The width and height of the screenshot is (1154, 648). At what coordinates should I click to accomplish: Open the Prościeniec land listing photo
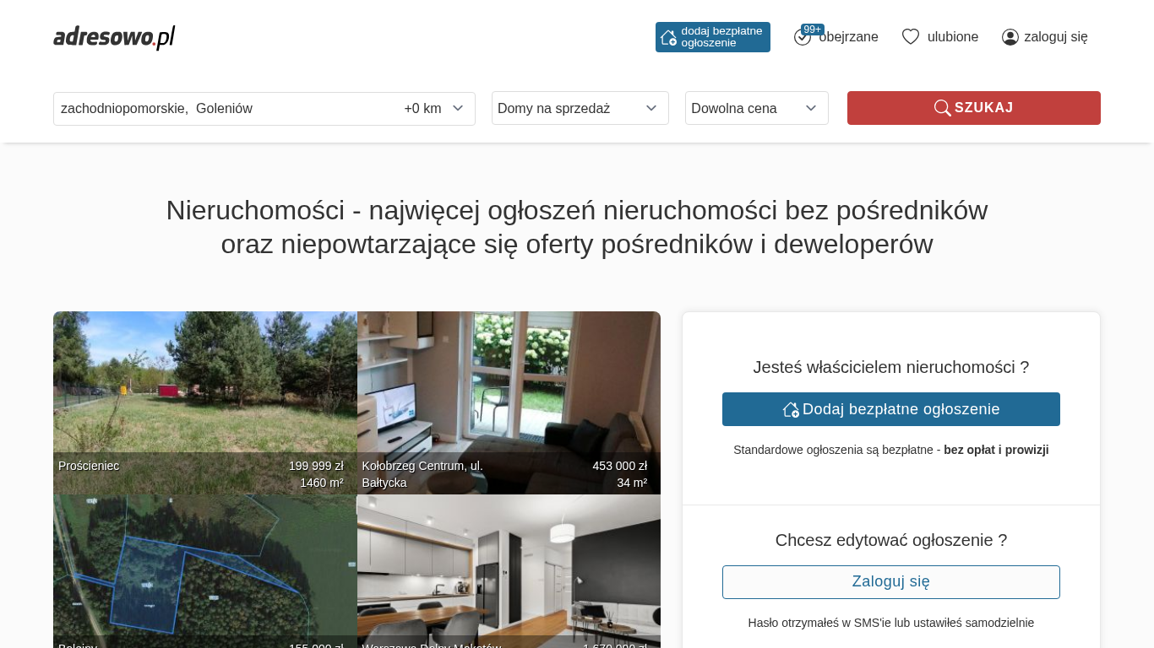point(204,388)
